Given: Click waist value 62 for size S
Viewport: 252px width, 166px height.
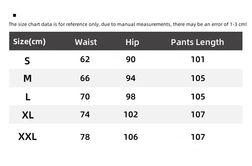Looking at the screenshot, I should point(85,59).
